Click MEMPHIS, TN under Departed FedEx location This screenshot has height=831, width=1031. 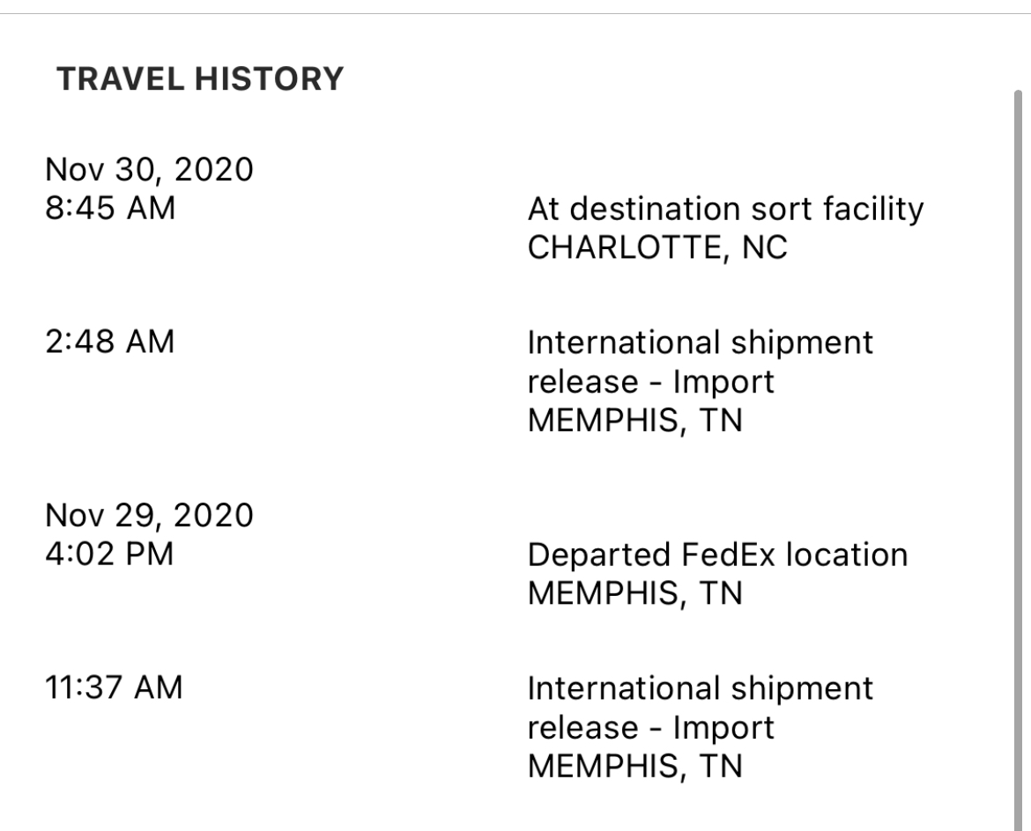coord(635,594)
